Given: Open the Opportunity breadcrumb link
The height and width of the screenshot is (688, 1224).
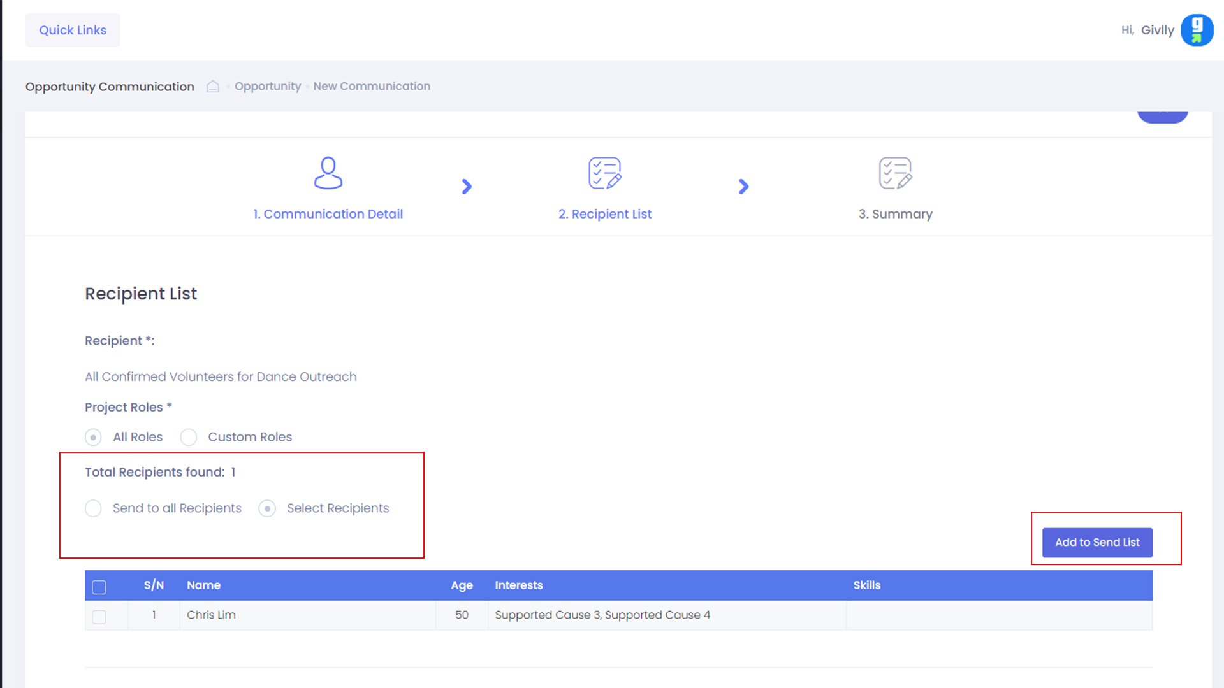Looking at the screenshot, I should tap(267, 86).
